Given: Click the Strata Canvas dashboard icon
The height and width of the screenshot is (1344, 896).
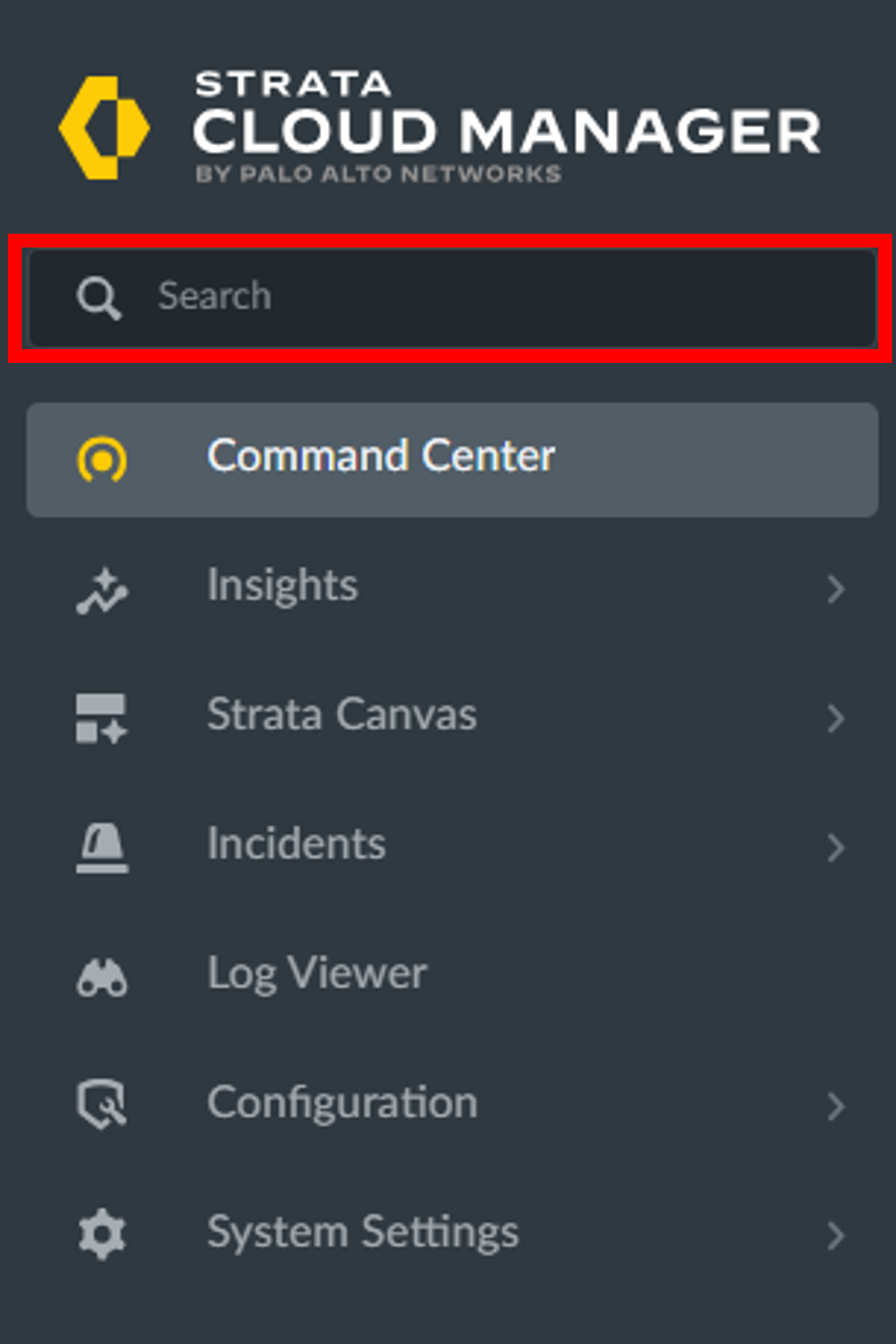Looking at the screenshot, I should pos(102,718).
